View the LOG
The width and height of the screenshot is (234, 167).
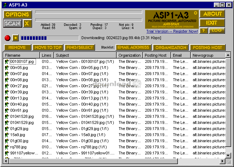tap(216, 31)
